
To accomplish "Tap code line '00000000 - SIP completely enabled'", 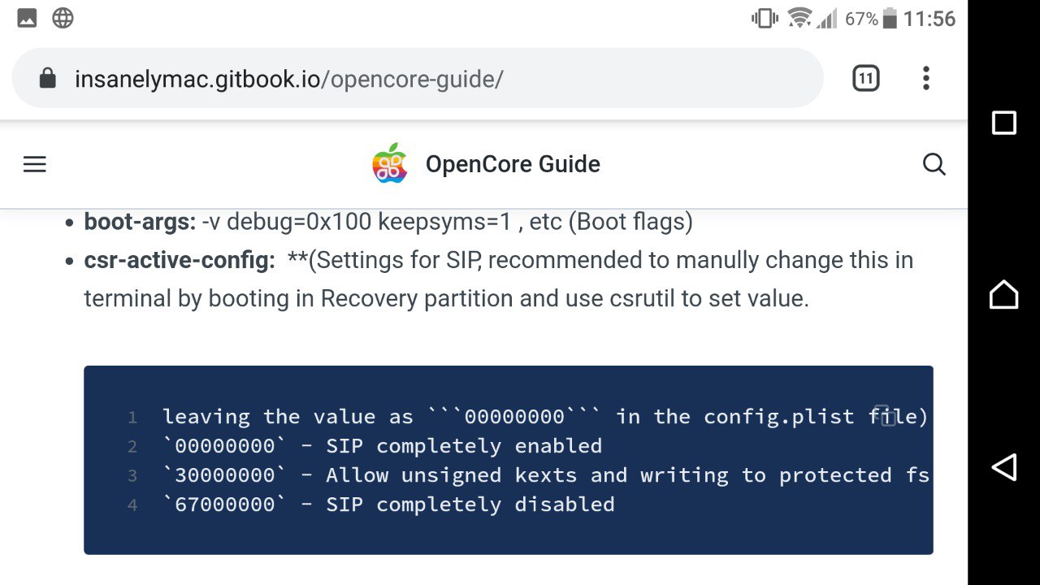I will pos(382,446).
